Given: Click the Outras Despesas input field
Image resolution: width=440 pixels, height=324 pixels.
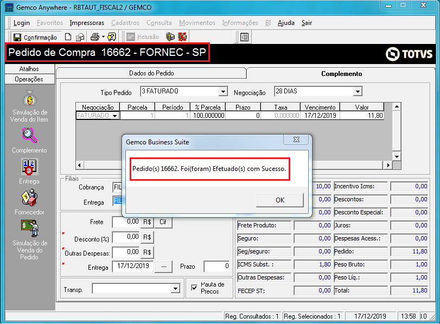Looking at the screenshot, I should pos(126,252).
